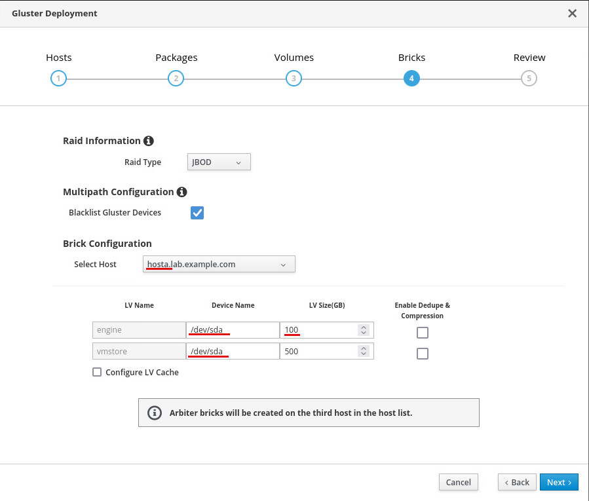Viewport: 589px width, 501px height.
Task: Increase vmstore LV Size with up arrow
Action: click(x=364, y=348)
